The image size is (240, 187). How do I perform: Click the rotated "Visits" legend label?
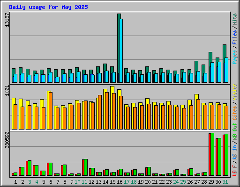coord(235,92)
